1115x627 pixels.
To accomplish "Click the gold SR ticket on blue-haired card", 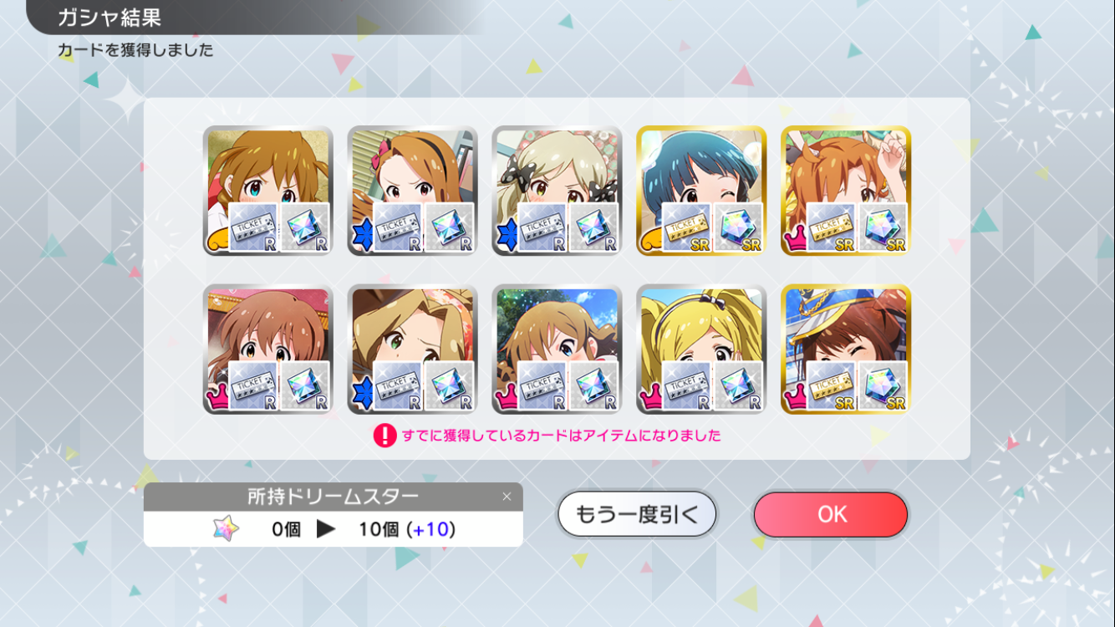I will click(686, 227).
